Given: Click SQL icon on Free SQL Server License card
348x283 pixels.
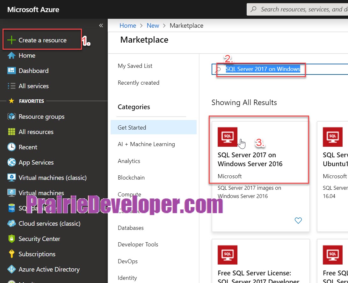Looking at the screenshot, I should 228,255.
